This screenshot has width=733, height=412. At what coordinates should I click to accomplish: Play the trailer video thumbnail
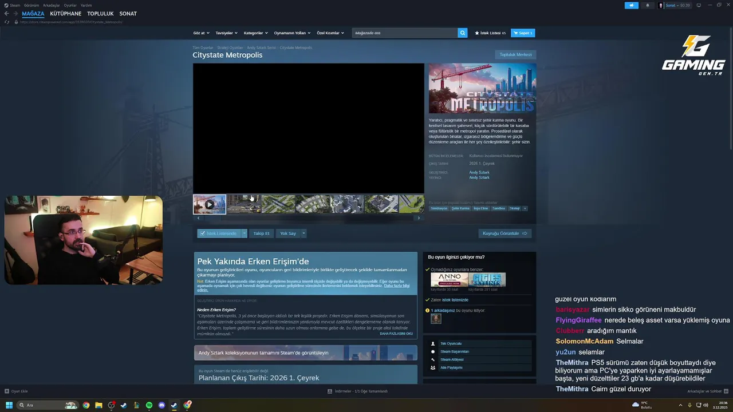[x=210, y=204]
